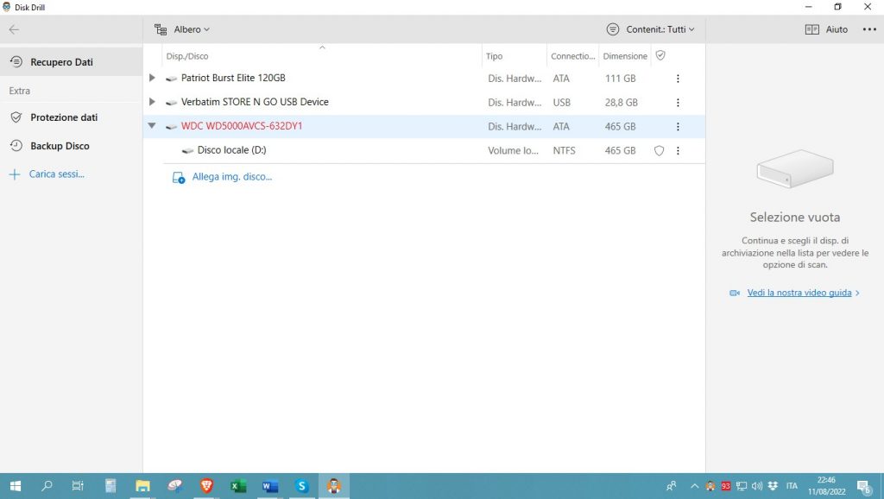Screen dimensions: 884x499
Task: Open options menu for Disco locale (D:)
Action: [x=678, y=151]
